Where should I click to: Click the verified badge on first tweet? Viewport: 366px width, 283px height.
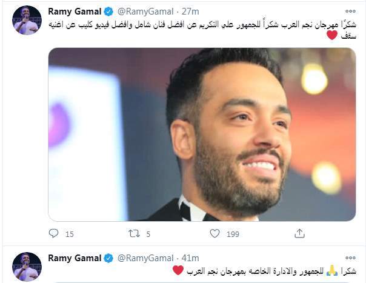[x=108, y=12]
